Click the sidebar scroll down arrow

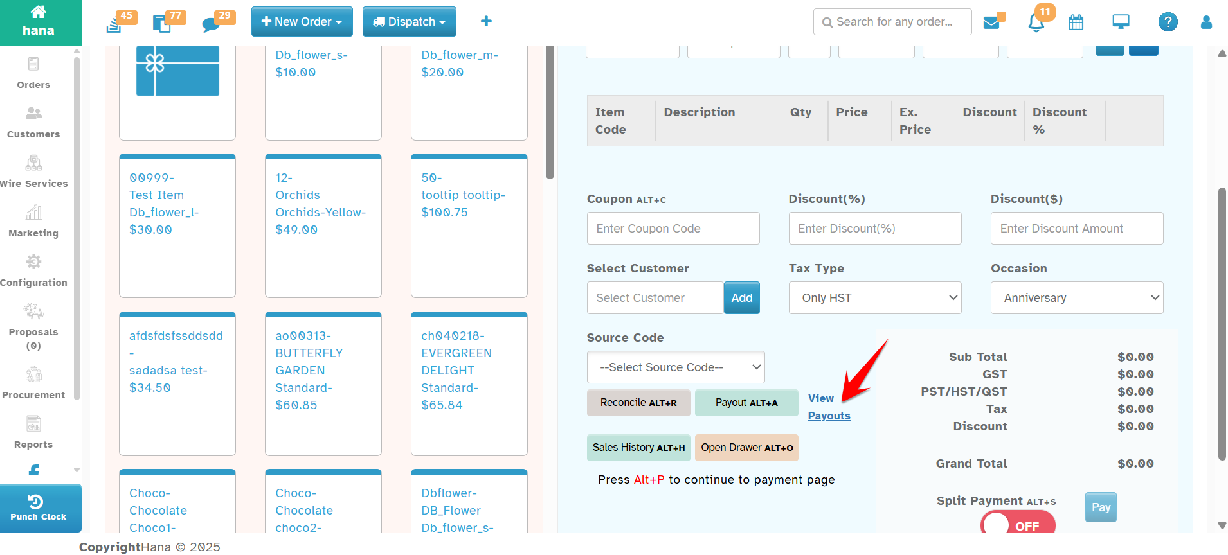click(77, 470)
